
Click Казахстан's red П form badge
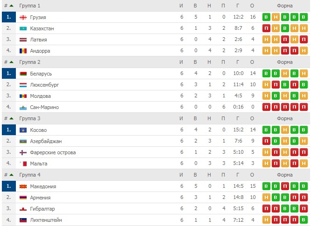click(x=266, y=28)
